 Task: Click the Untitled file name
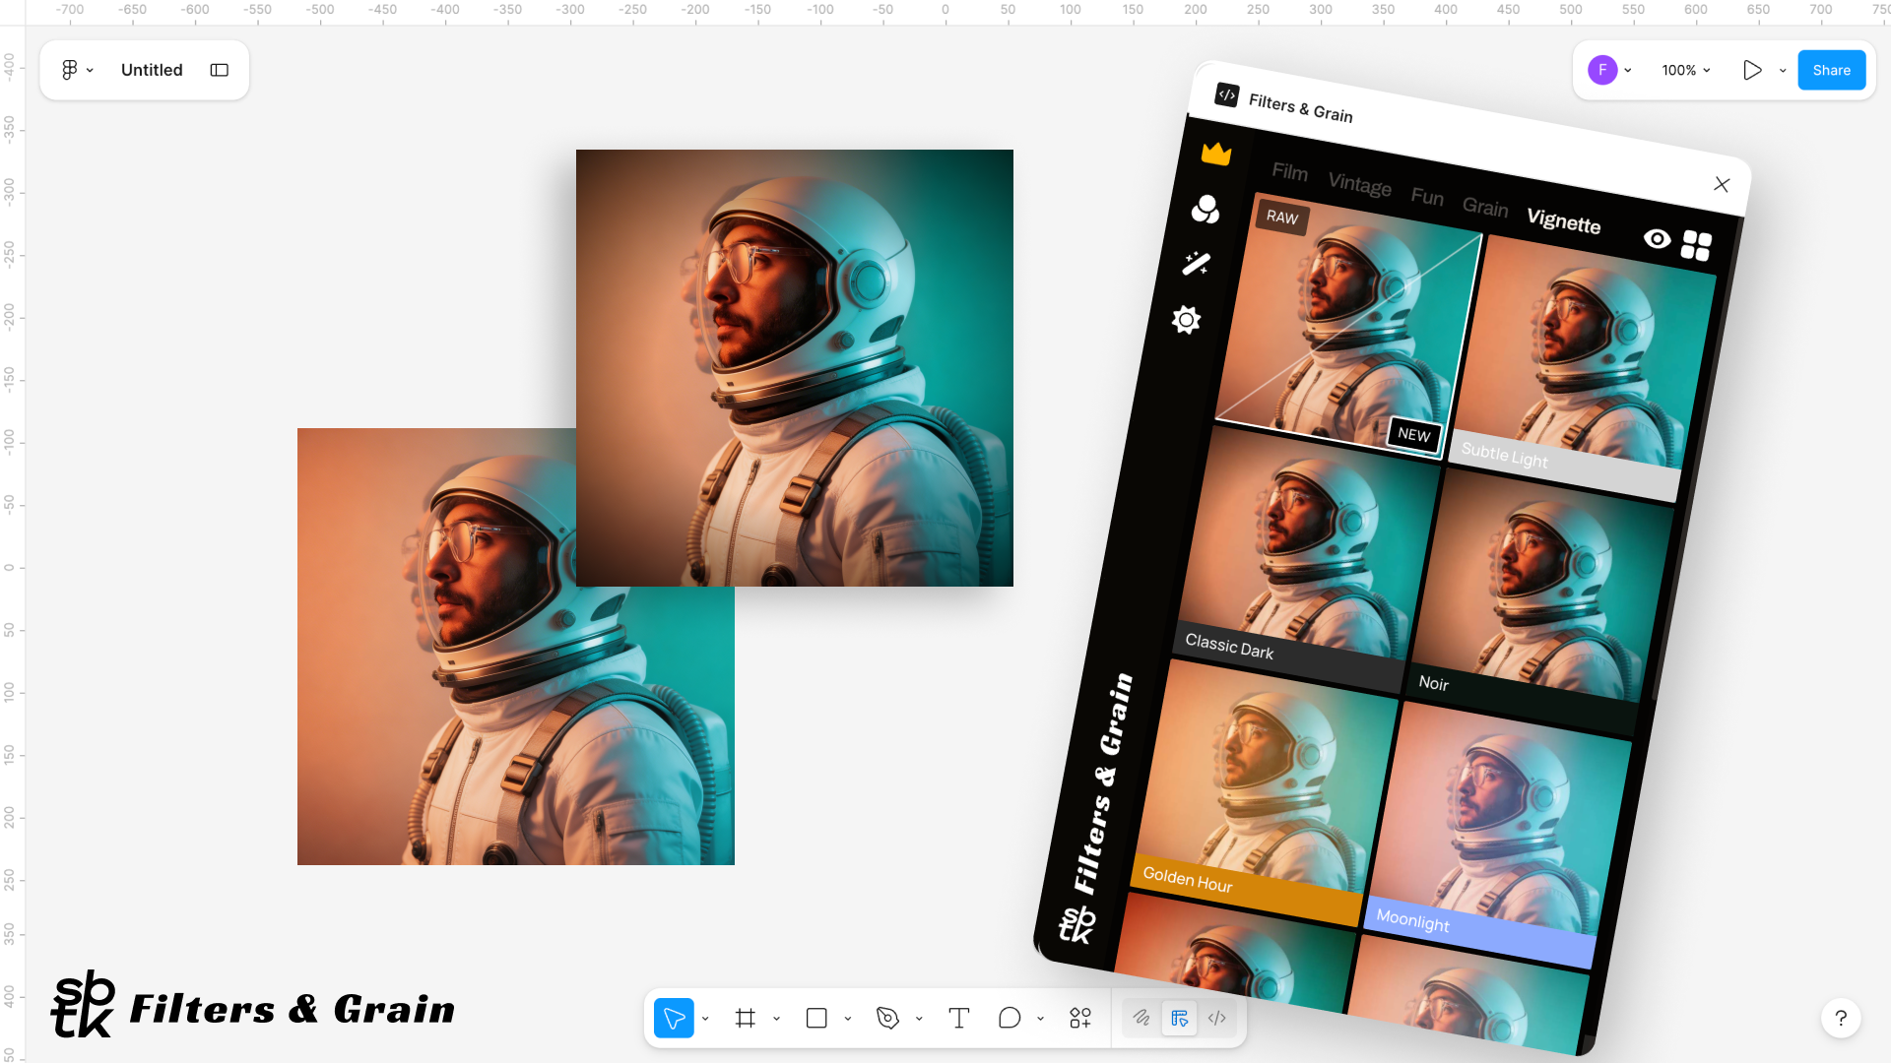(152, 70)
